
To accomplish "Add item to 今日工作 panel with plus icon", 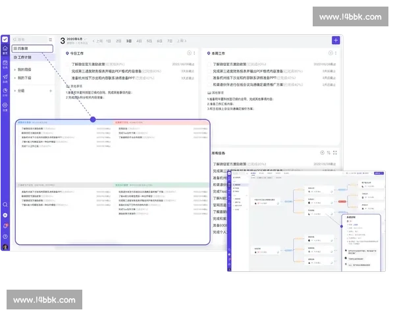I will (189, 53).
